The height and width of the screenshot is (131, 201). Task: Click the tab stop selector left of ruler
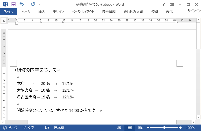4,21
